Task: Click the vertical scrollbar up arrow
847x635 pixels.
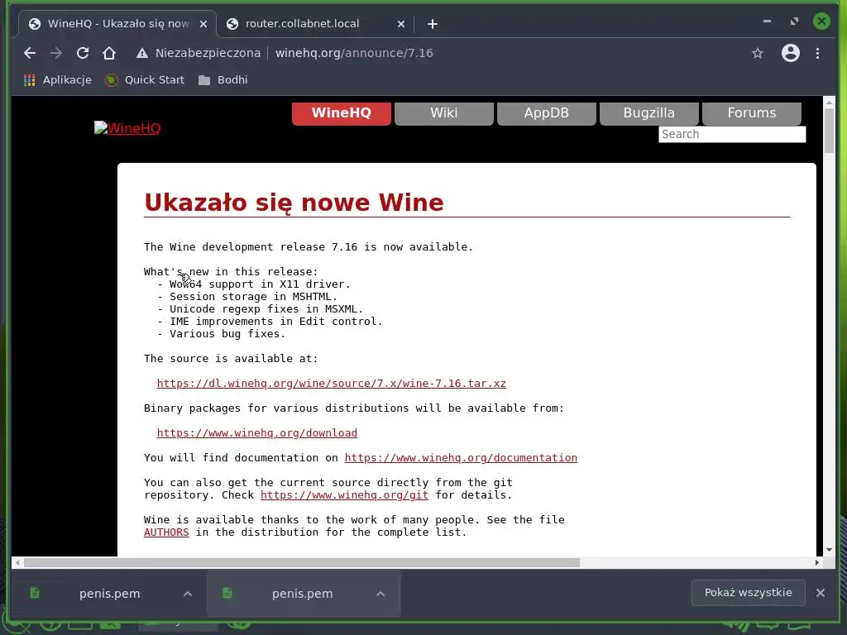Action: [x=829, y=102]
